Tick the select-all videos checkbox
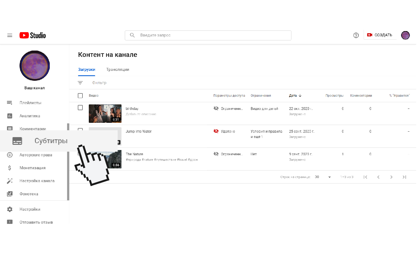417x258 pixels. 80,96
